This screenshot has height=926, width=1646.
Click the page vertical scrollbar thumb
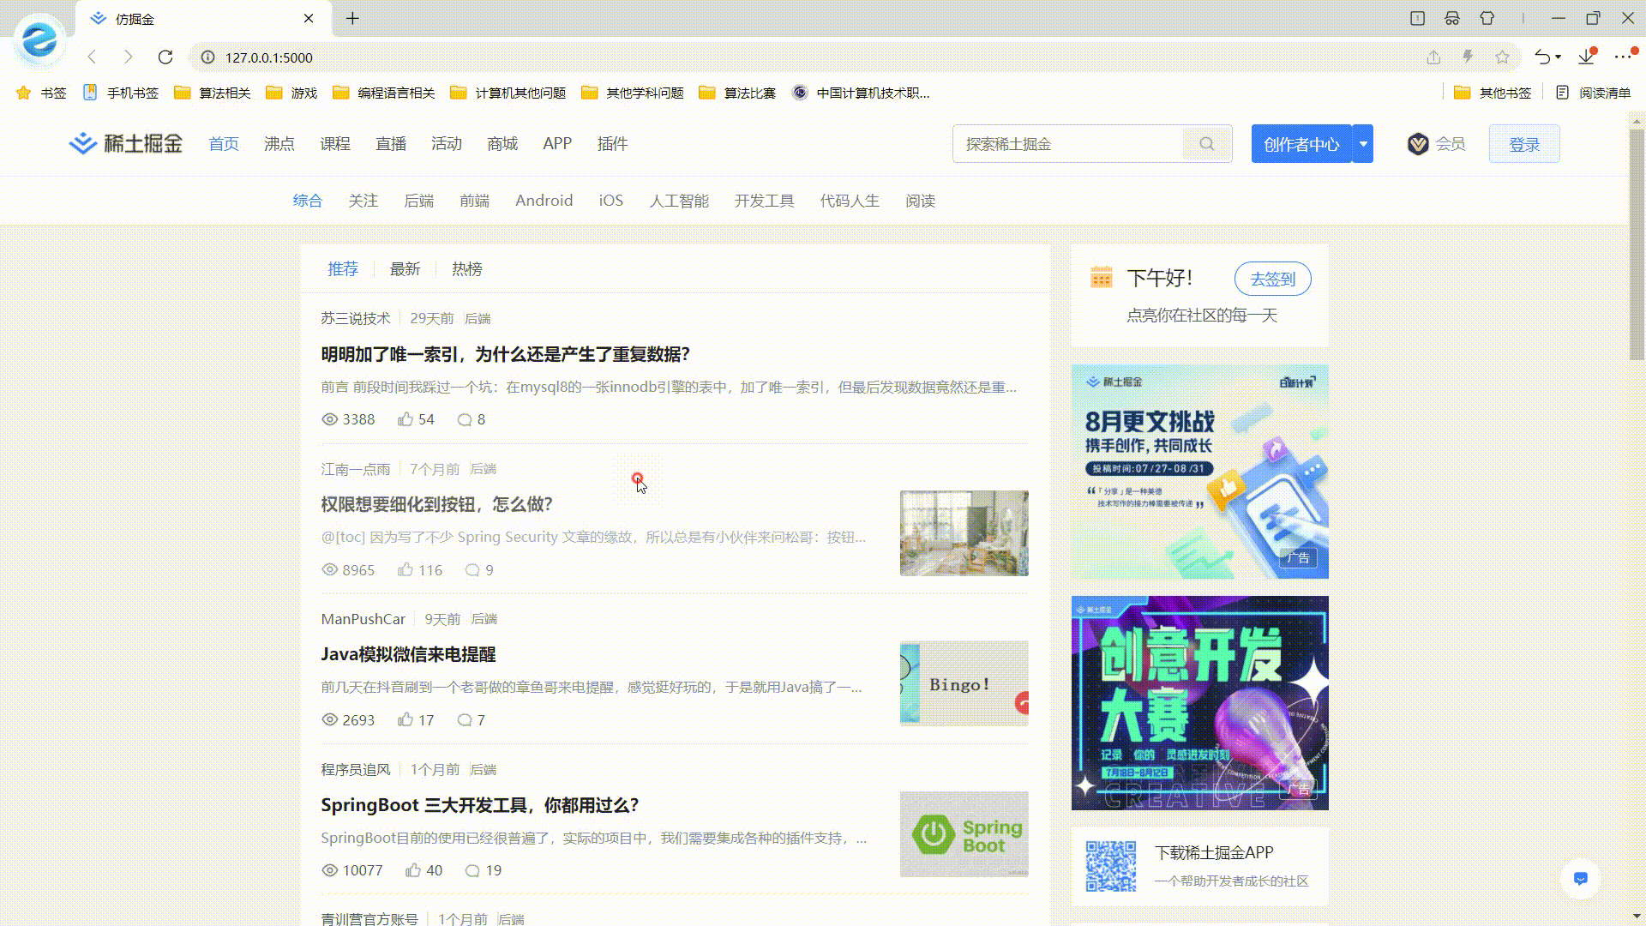(x=1636, y=244)
